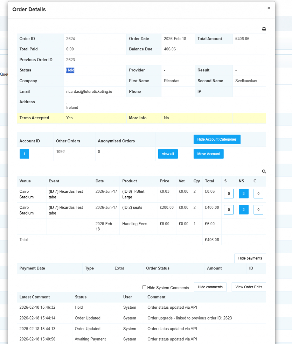Viewport: 292px width, 344px height.
Task: Click comment timestamp 2026-02-18 15:44:13
Action: click(37, 329)
